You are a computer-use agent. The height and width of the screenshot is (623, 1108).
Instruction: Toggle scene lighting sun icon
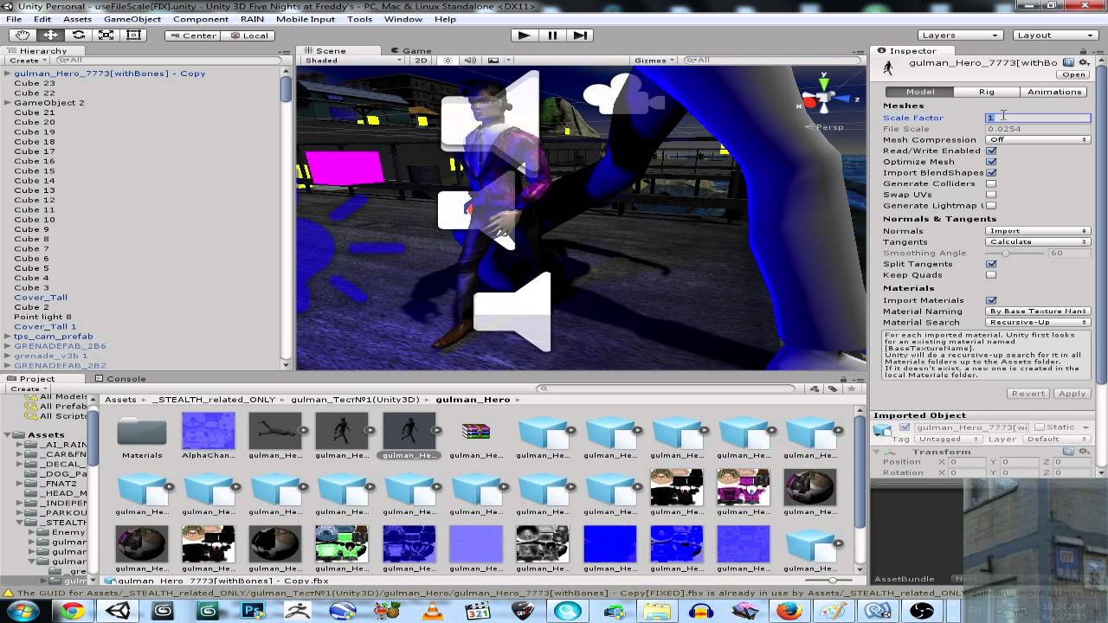pos(448,61)
